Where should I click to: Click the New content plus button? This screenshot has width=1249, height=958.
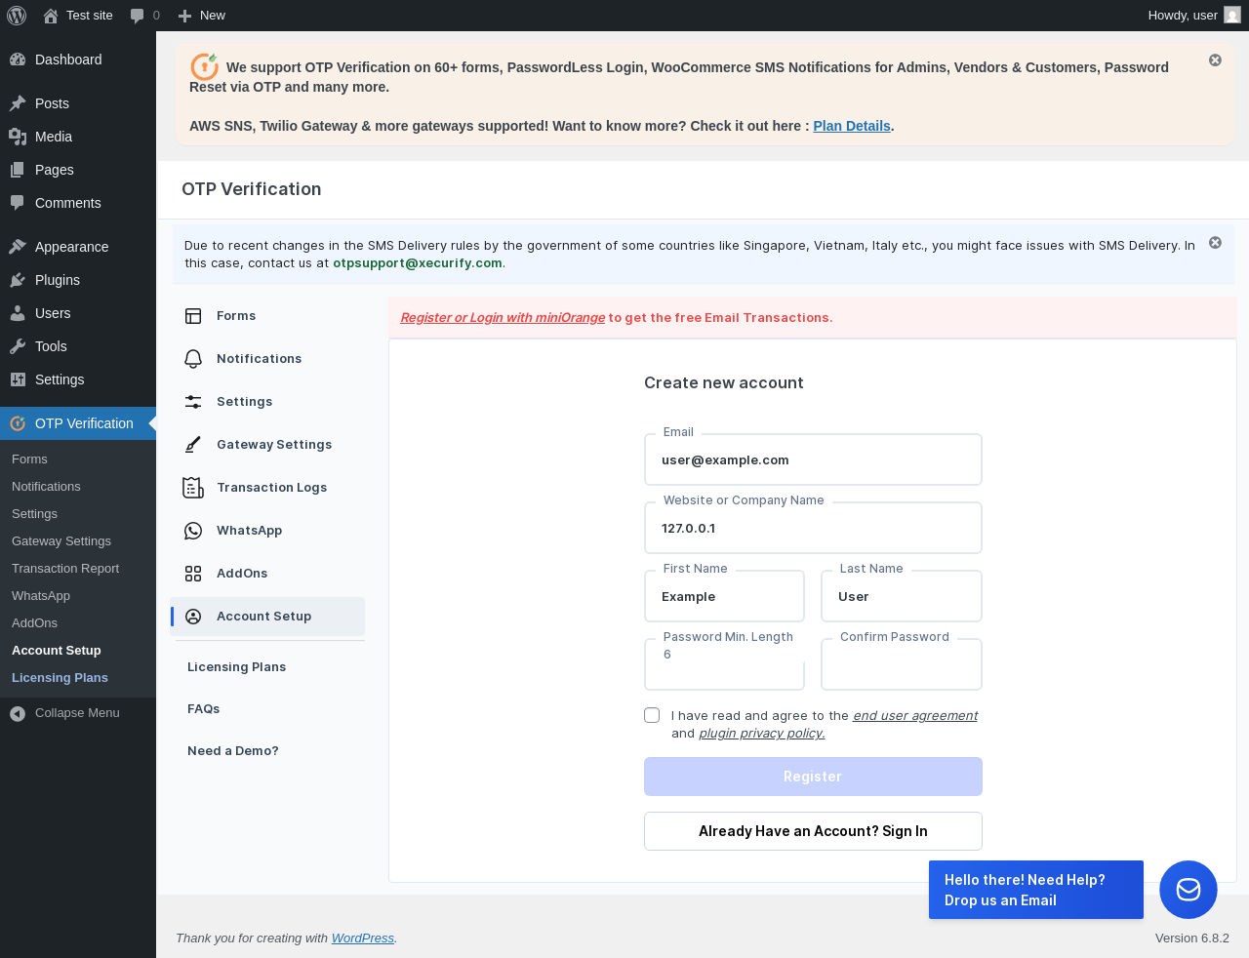201,16
